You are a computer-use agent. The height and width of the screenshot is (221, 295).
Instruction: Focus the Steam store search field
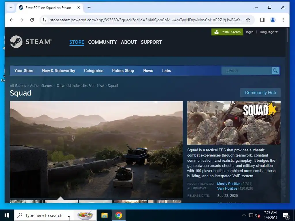247,71
